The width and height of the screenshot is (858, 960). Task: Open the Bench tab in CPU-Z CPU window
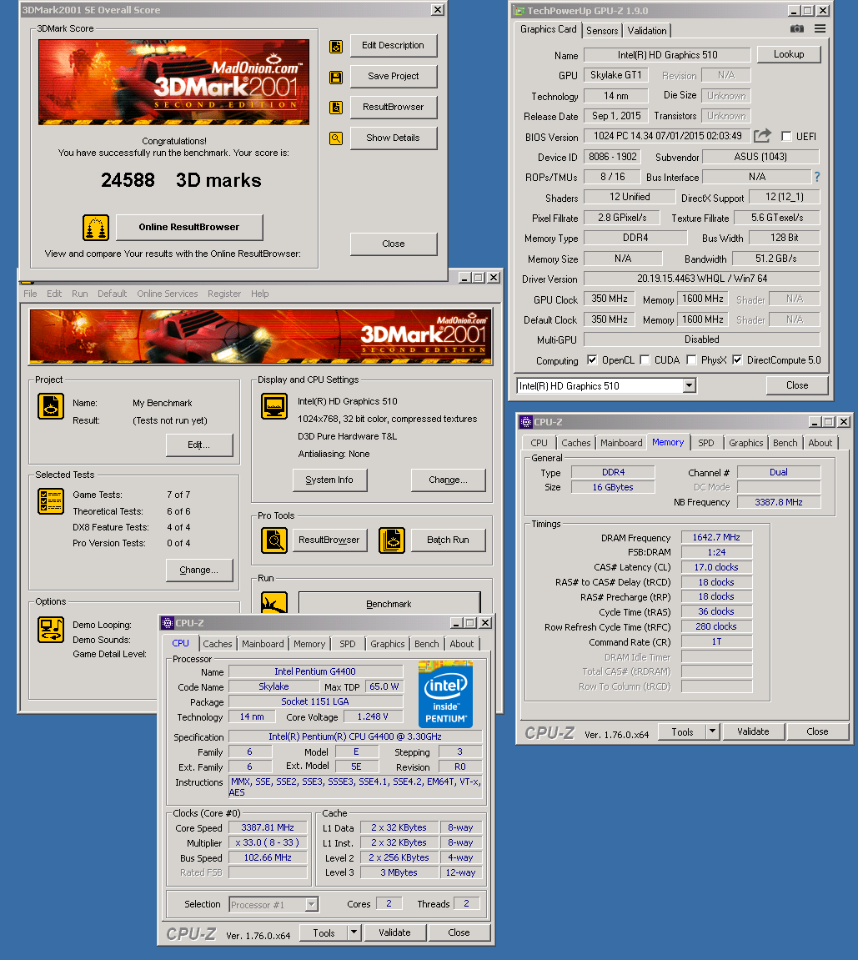coord(427,644)
